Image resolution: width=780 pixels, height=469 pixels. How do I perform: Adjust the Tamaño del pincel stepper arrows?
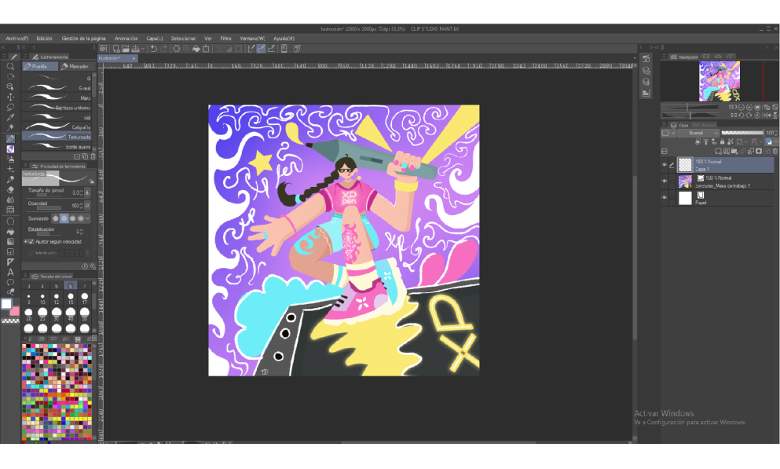click(x=81, y=192)
